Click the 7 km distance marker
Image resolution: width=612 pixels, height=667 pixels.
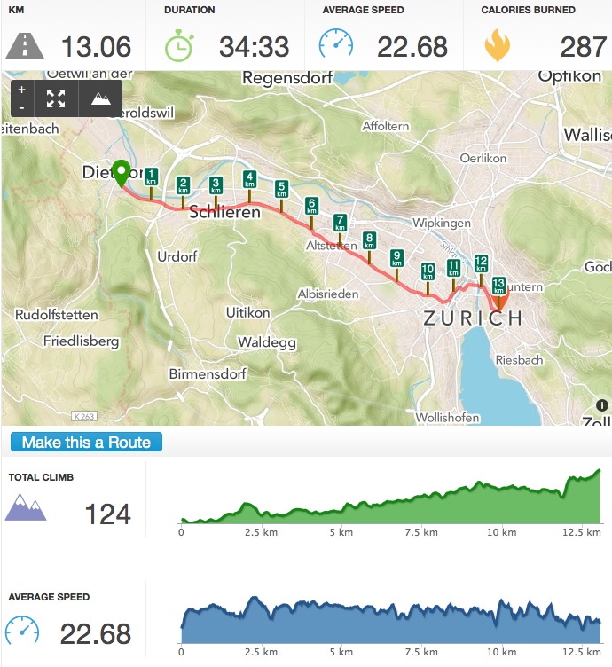pos(340,223)
